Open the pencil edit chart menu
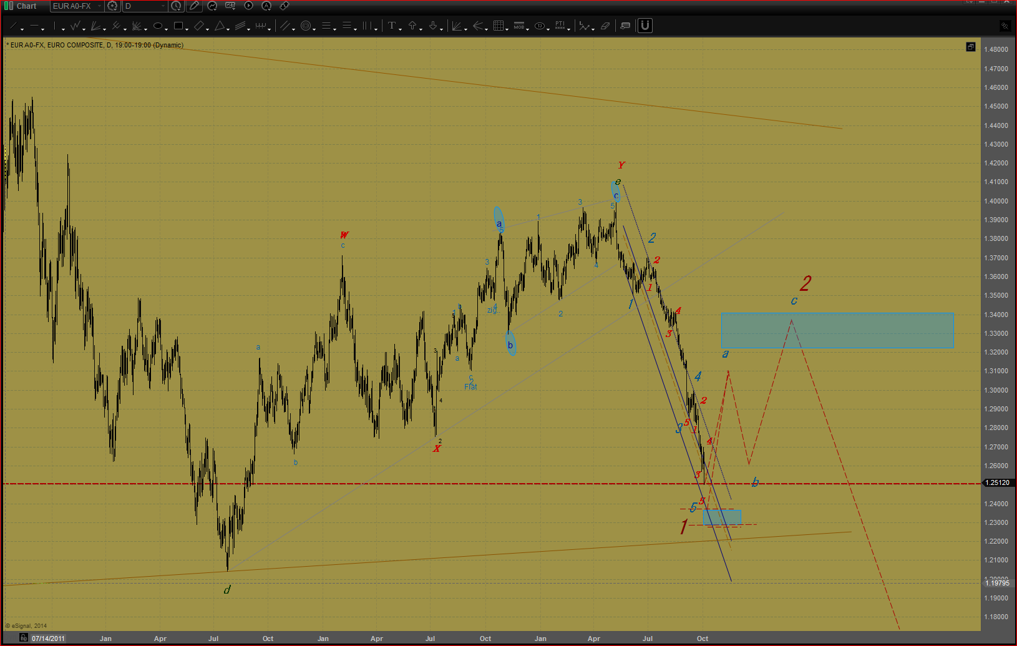This screenshot has height=646, width=1017. (195, 6)
